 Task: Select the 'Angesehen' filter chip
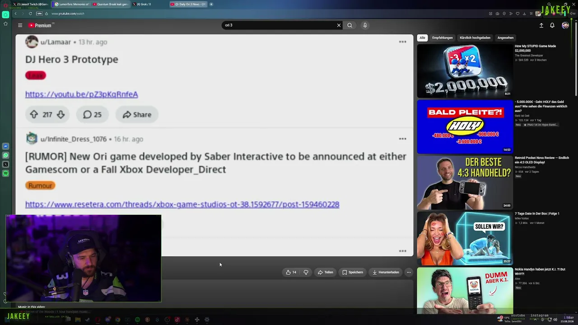pyautogui.click(x=505, y=38)
